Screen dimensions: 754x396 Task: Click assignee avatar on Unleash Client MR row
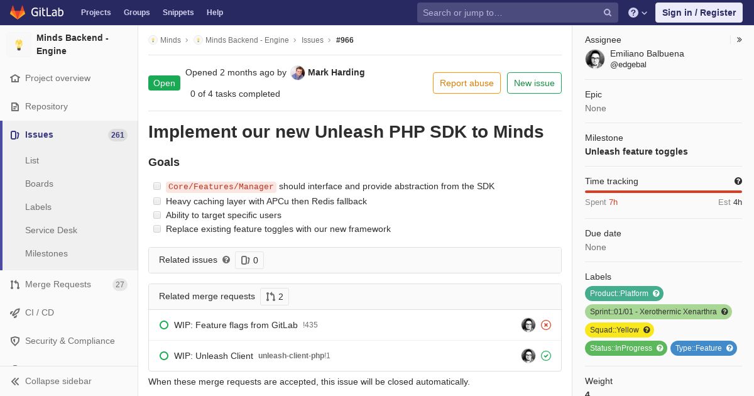[x=528, y=356]
